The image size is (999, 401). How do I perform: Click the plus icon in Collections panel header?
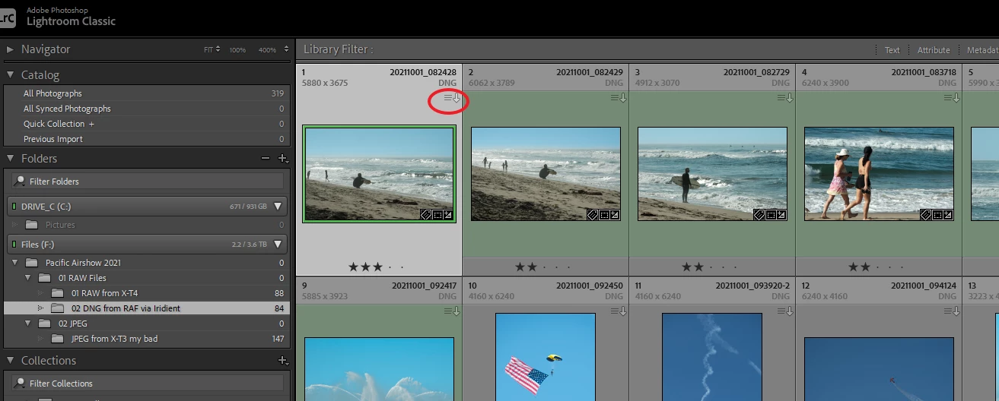click(x=283, y=361)
